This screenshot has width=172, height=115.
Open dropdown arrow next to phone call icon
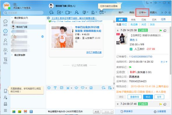[151, 3]
